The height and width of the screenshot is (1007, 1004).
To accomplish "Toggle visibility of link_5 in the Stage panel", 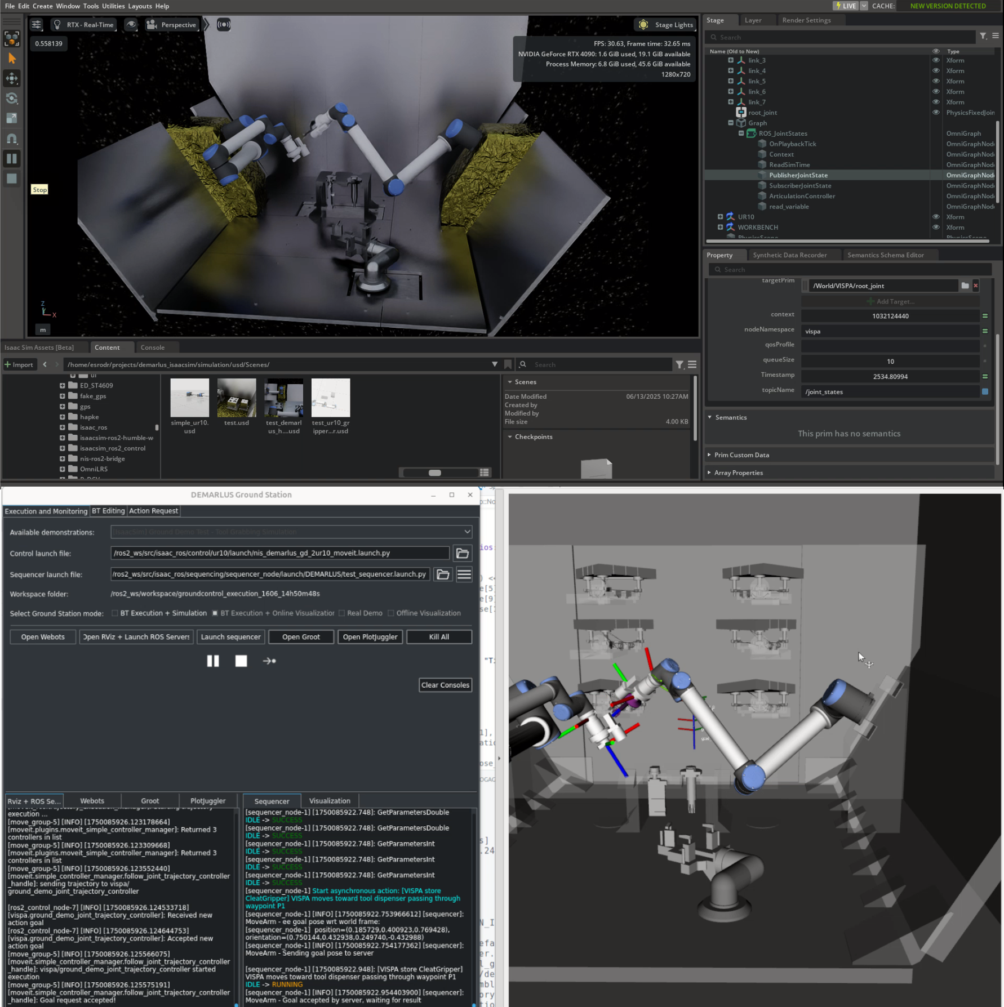I will (x=936, y=81).
